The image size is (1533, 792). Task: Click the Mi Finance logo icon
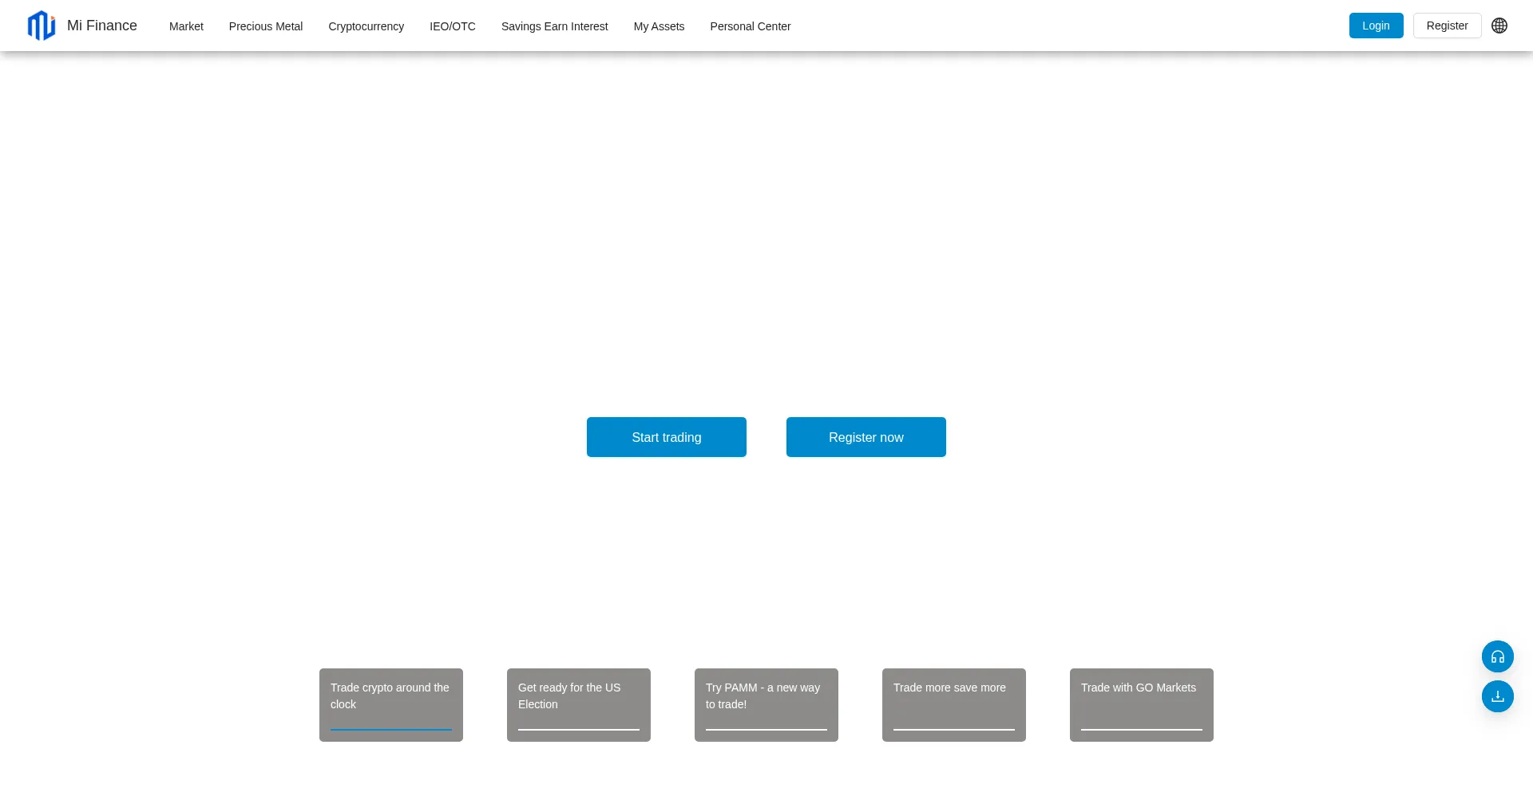pyautogui.click(x=42, y=26)
